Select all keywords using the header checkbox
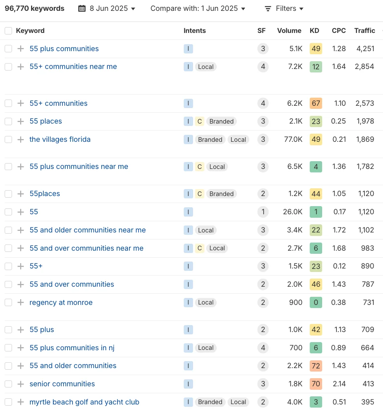The height and width of the screenshot is (420, 383). 8,31
